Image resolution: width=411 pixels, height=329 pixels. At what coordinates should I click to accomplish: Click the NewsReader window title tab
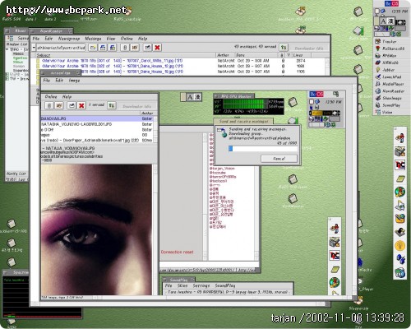(x=51, y=31)
